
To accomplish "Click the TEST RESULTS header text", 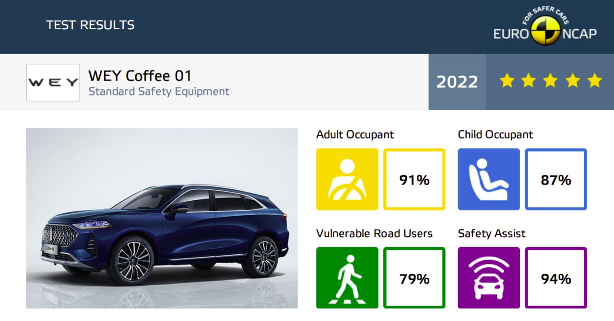I will click(x=90, y=25).
